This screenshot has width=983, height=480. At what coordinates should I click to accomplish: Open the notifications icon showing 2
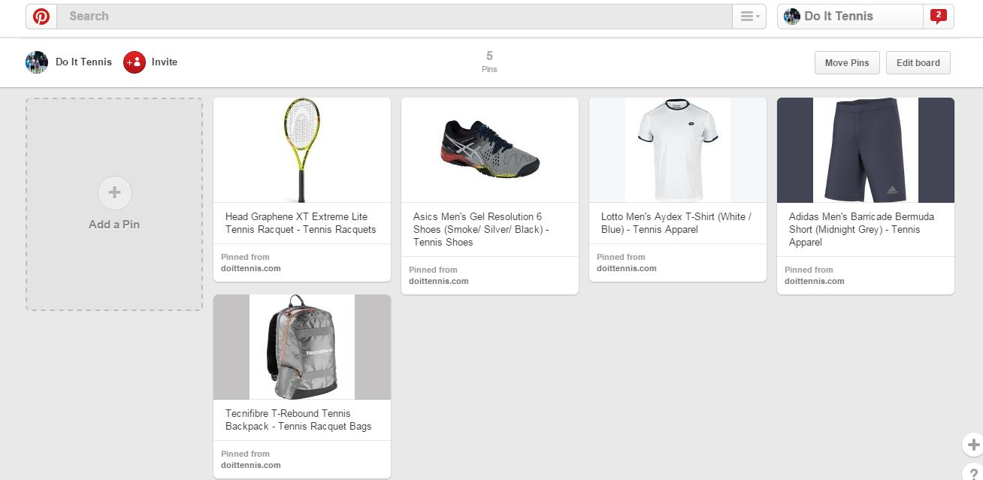pyautogui.click(x=938, y=16)
